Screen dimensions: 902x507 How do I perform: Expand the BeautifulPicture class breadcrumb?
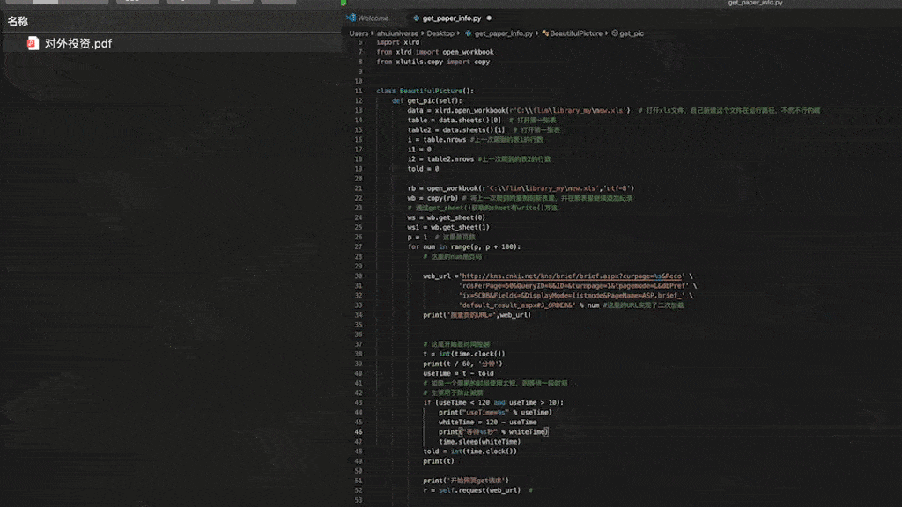(576, 33)
